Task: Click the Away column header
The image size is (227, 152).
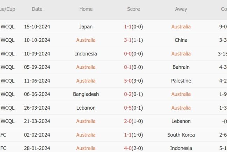Action: pyautogui.click(x=181, y=9)
